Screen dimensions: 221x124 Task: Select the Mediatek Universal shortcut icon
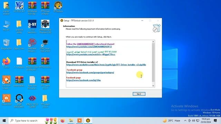coord(32,45)
